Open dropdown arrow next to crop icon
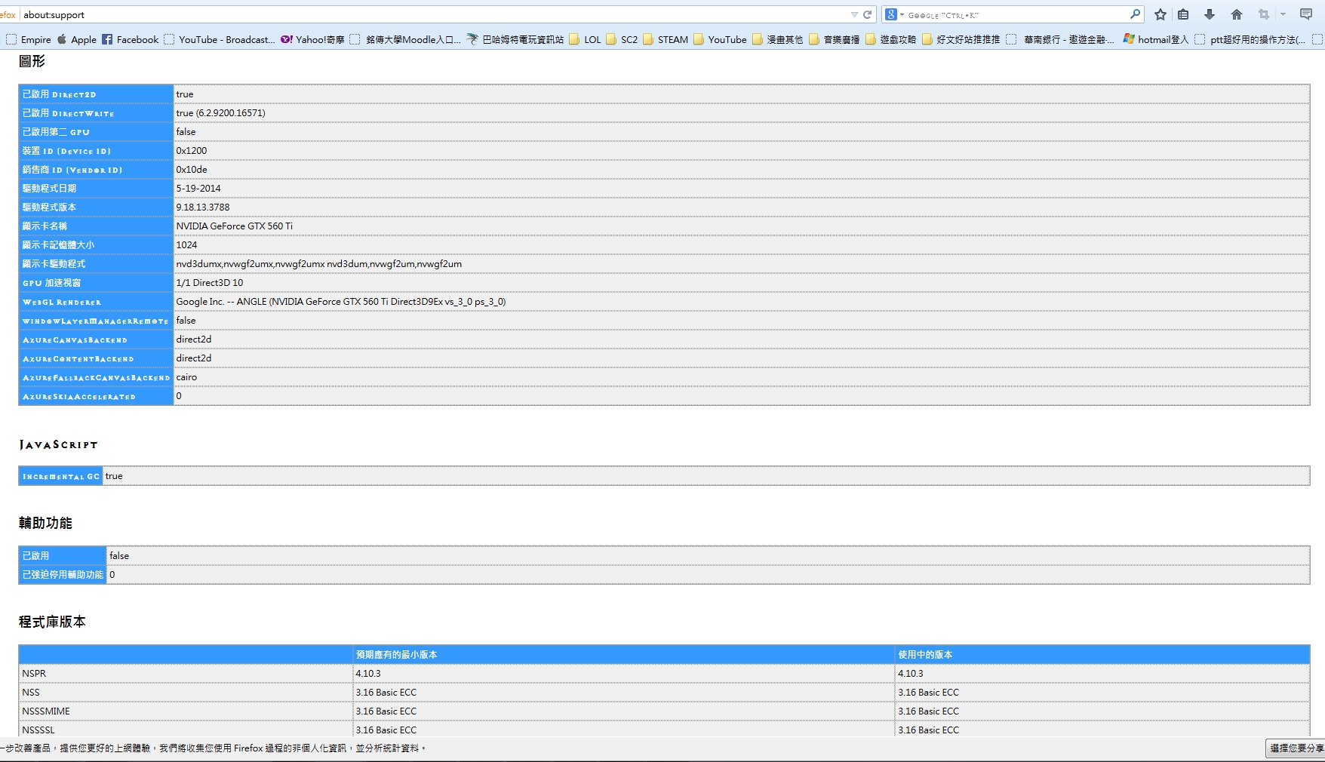The height and width of the screenshot is (762, 1325). coord(1283,14)
